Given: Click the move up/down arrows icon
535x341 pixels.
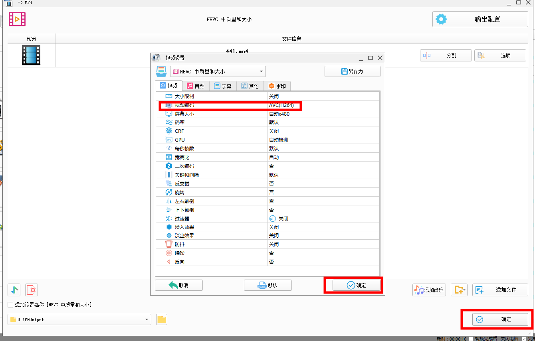Looking at the screenshot, I should [x=14, y=290].
